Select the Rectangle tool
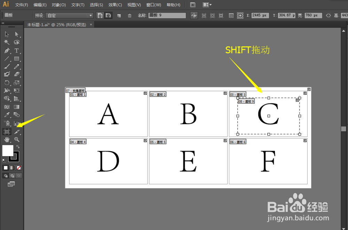The image size is (348, 230). 17,59
